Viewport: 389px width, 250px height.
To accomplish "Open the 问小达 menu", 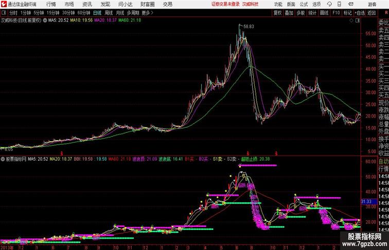I will click(x=126, y=4).
